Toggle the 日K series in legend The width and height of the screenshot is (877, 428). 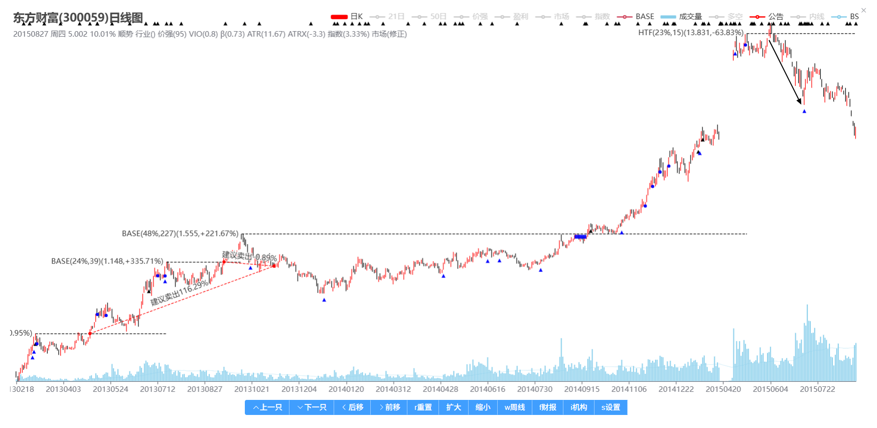coord(347,17)
